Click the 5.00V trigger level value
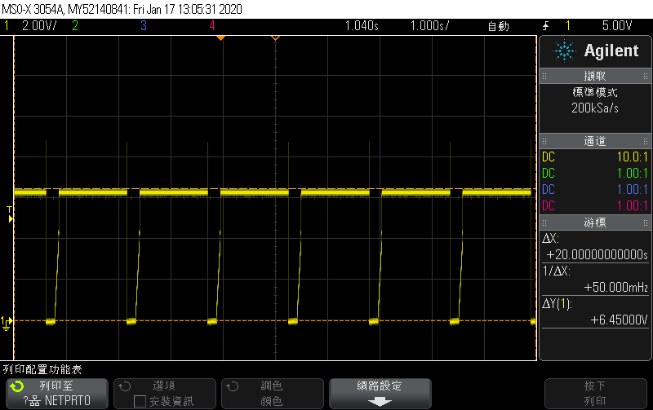This screenshot has width=653, height=410. [x=617, y=26]
